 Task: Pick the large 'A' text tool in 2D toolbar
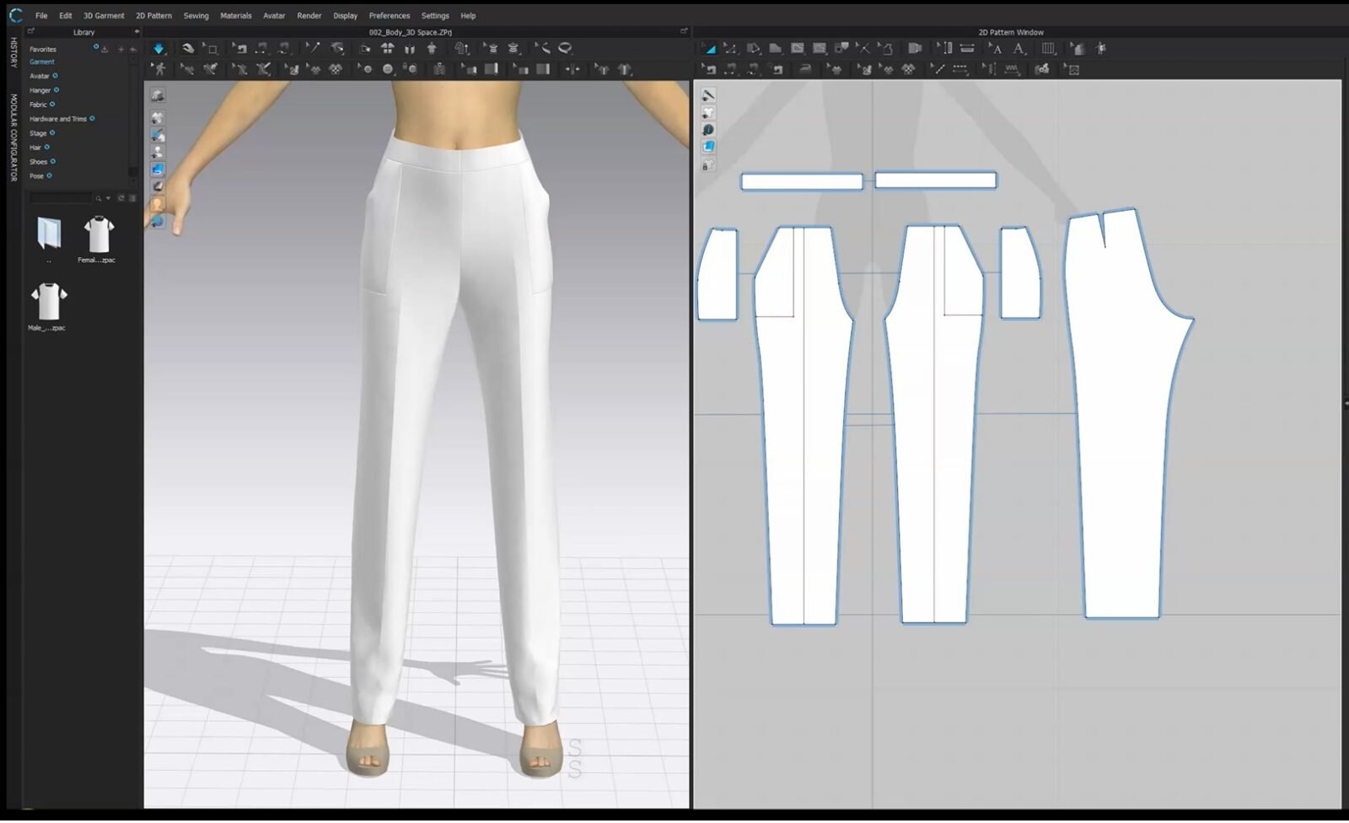(x=1019, y=49)
